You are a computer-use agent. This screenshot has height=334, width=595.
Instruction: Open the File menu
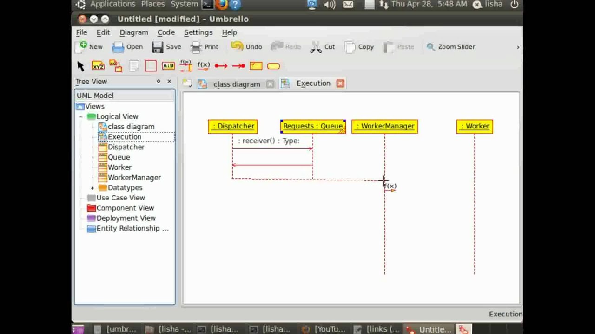[81, 32]
